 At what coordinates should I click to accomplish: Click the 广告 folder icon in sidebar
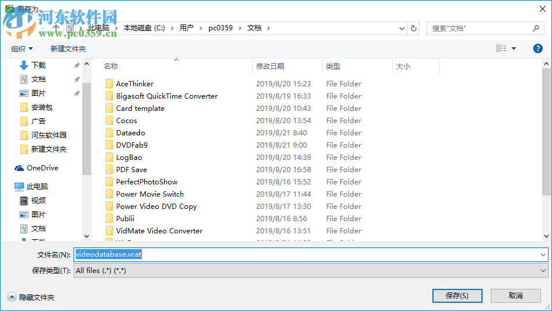[24, 121]
